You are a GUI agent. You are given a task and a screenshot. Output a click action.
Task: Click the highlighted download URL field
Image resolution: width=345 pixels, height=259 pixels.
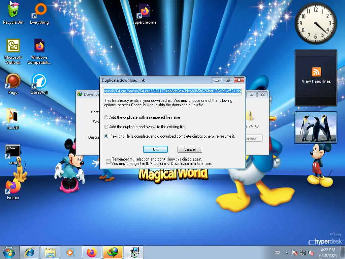tap(172, 91)
